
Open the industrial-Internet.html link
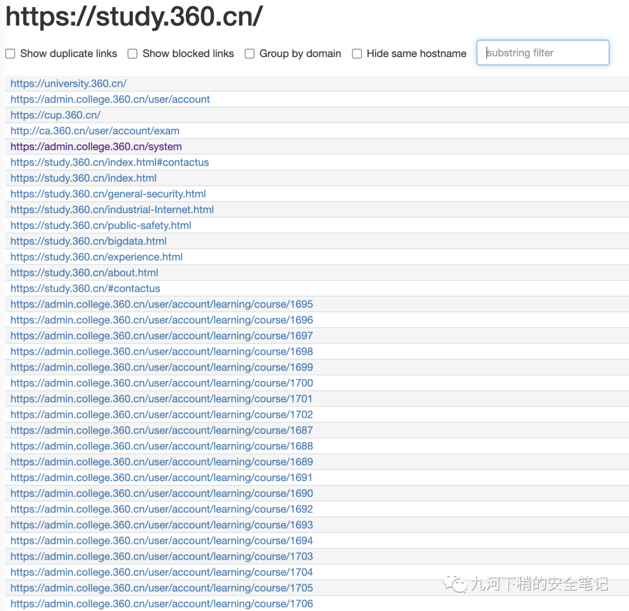tap(112, 210)
